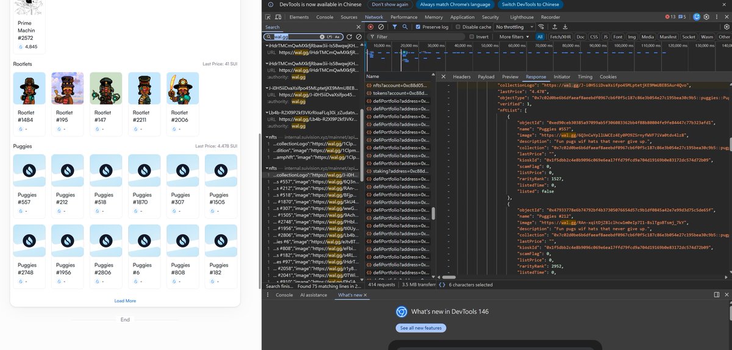The width and height of the screenshot is (732, 350).
Task: Toggle the network filter funnel icon
Action: 395,27
